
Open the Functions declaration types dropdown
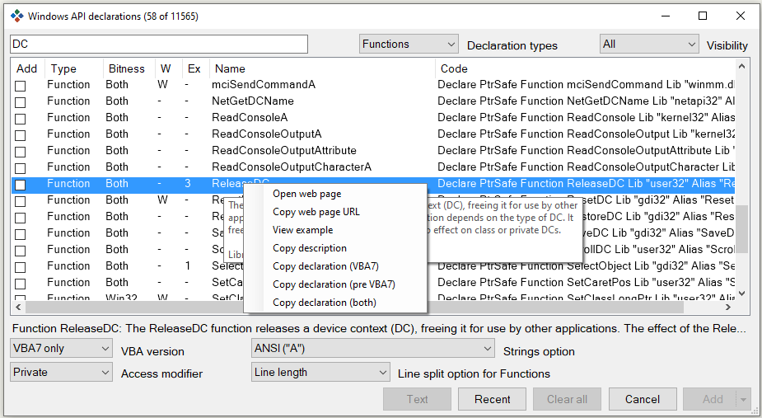[x=409, y=44]
